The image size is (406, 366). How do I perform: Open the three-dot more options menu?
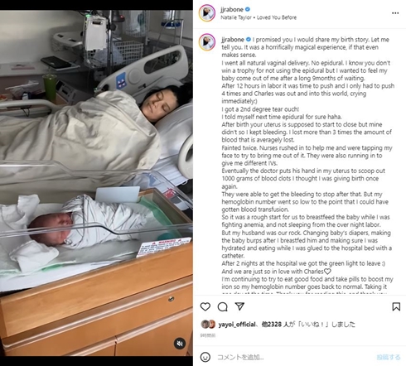tap(395, 13)
